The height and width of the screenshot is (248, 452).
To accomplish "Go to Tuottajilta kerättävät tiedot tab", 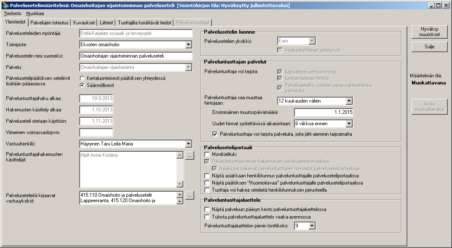I will tap(144, 22).
